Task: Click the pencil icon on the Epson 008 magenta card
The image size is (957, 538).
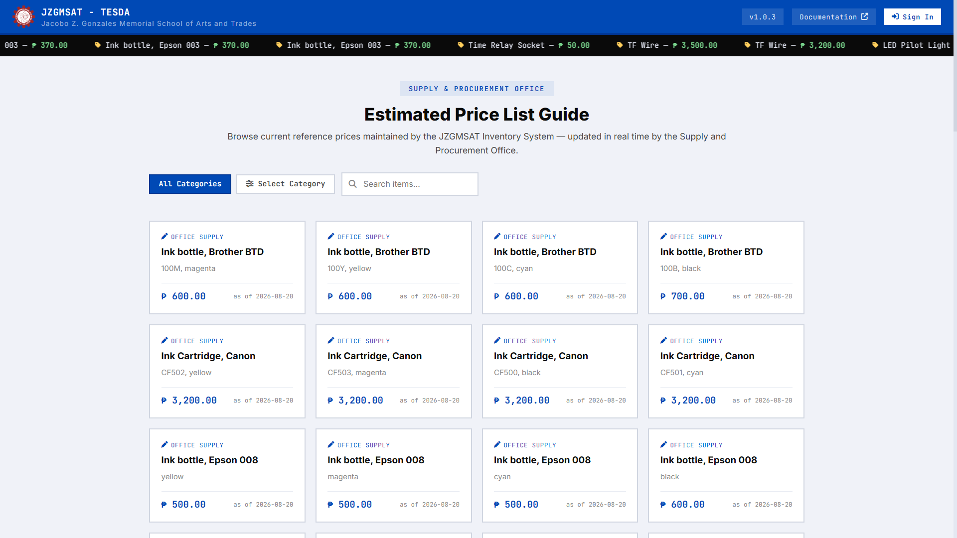Action: [x=331, y=445]
